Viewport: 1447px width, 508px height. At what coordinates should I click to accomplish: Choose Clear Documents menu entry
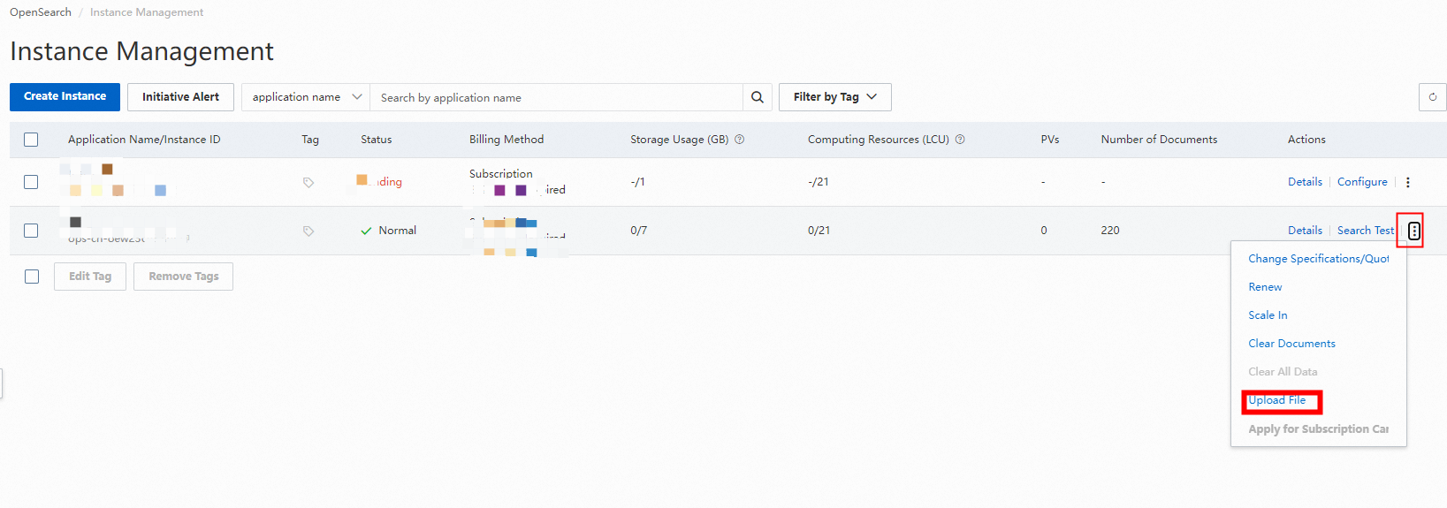point(1291,344)
